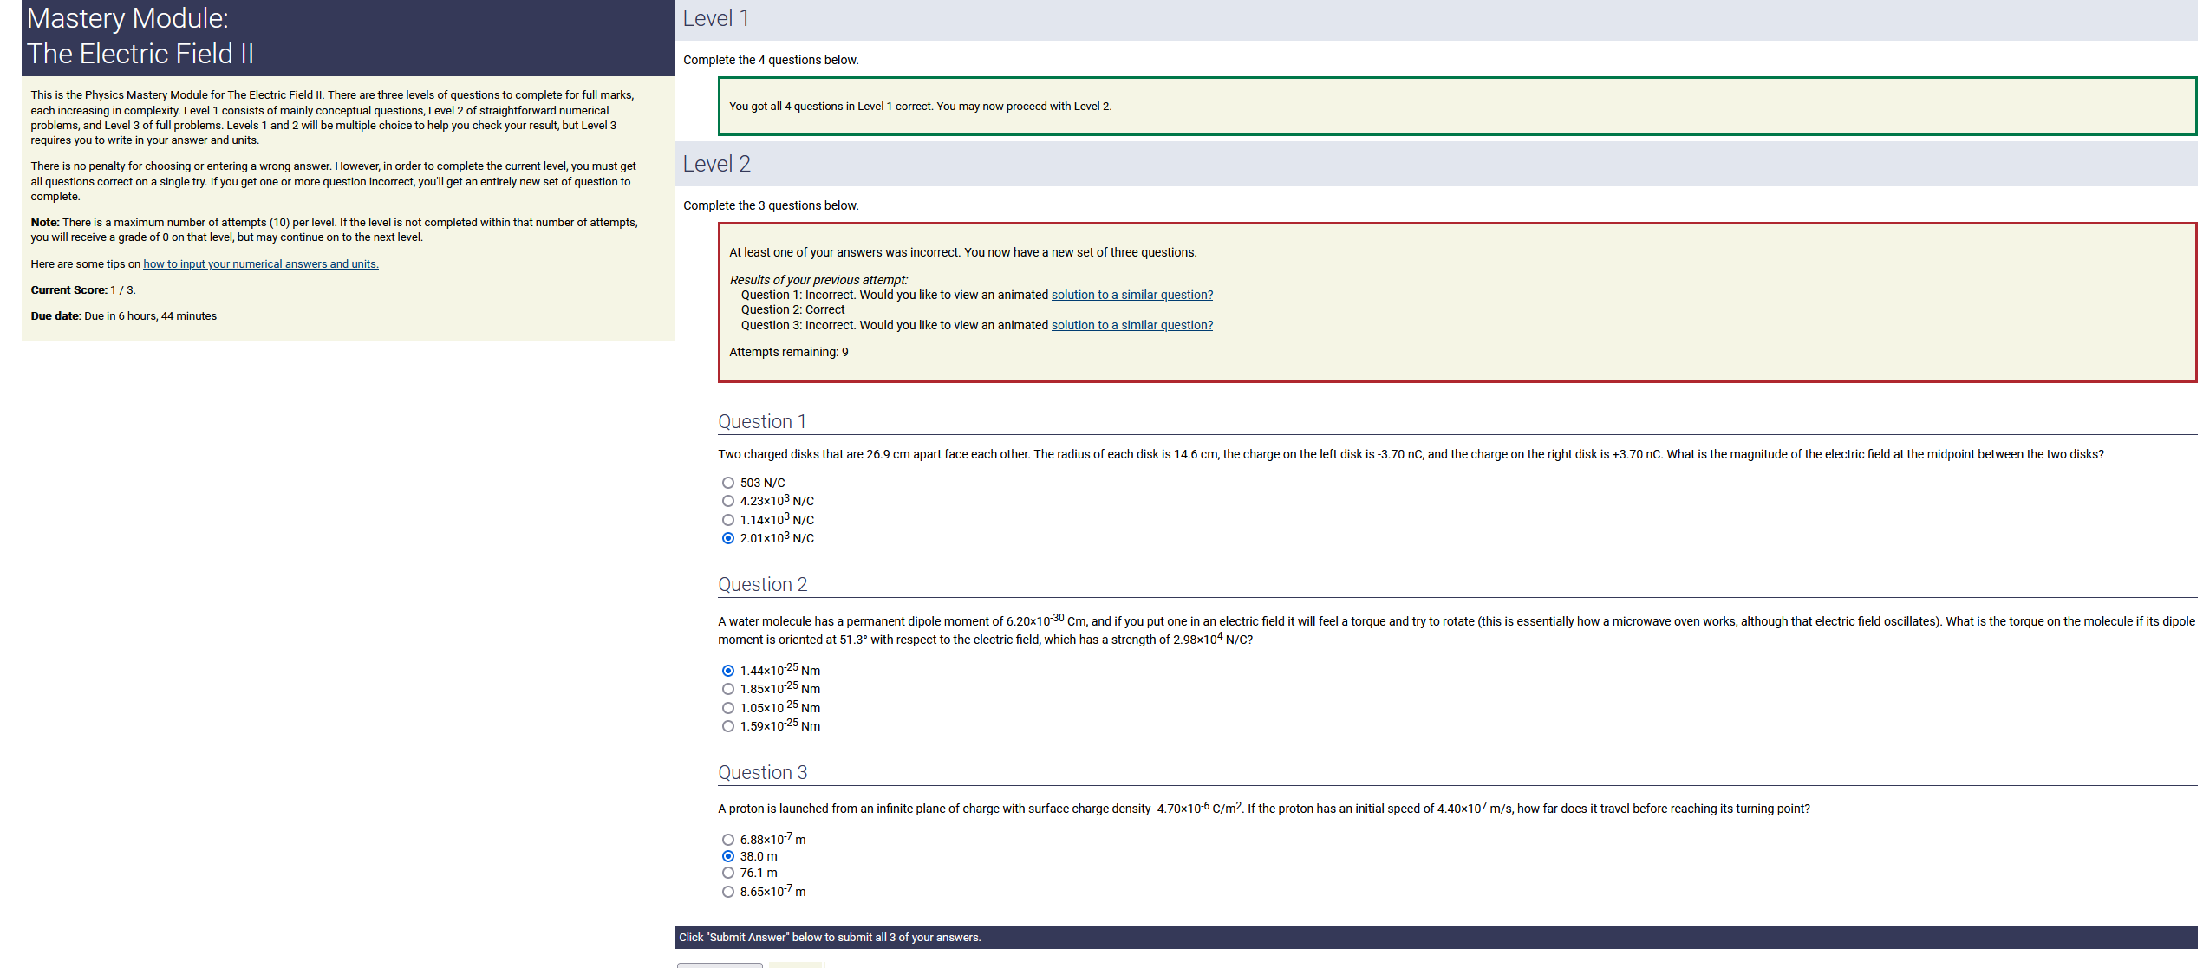Select the 2.01×10³ N/C radio button
The width and height of the screenshot is (2203, 968).
pos(728,538)
